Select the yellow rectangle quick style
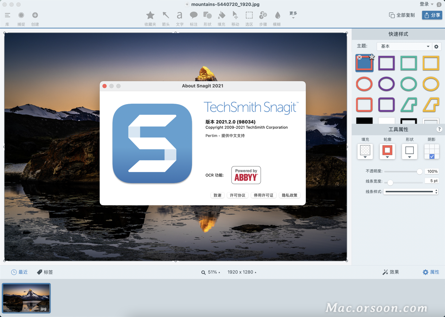The width and height of the screenshot is (445, 317). pyautogui.click(x=431, y=63)
